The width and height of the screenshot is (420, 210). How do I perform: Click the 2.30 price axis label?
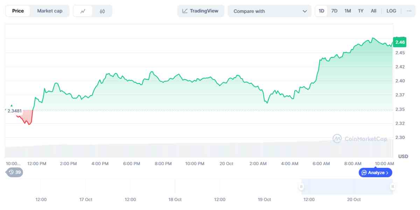400,138
